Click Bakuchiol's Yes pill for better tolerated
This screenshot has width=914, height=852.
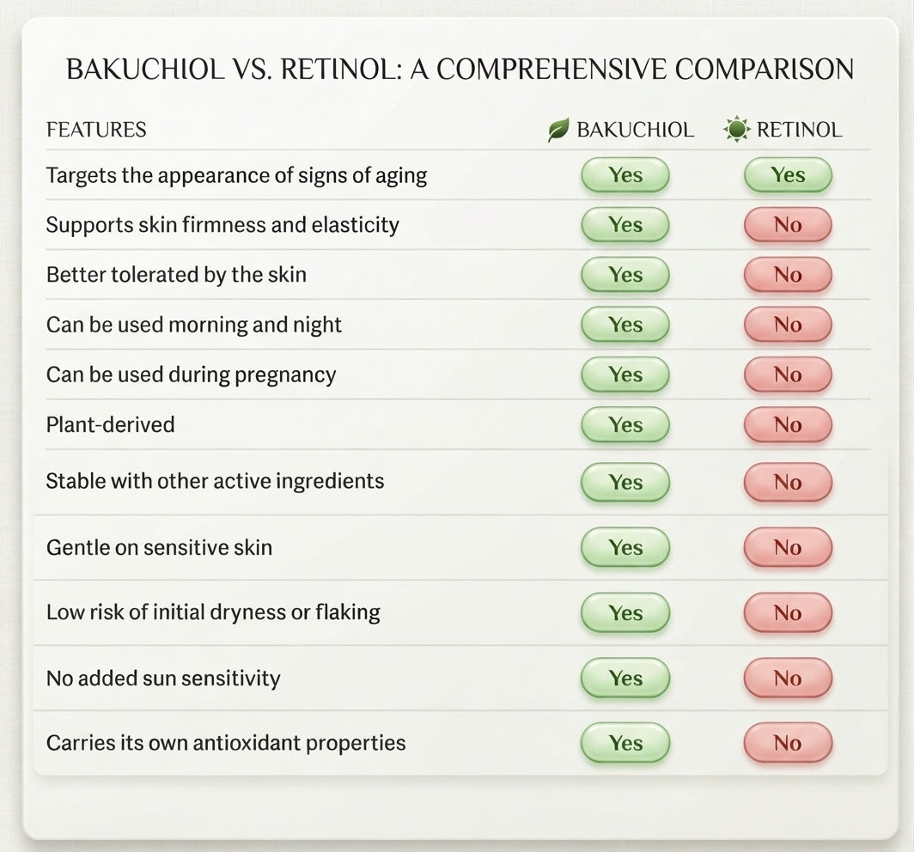[625, 275]
